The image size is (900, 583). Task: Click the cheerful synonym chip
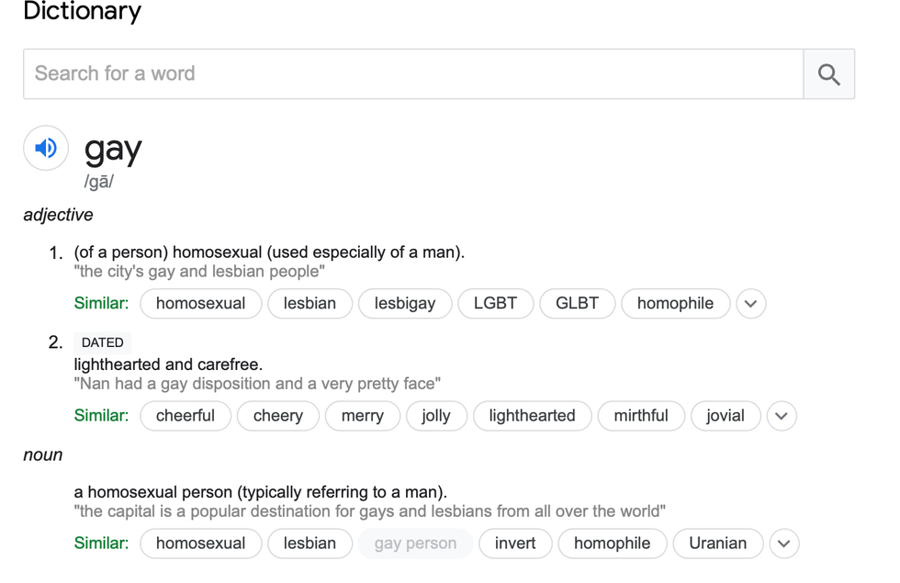(x=186, y=416)
